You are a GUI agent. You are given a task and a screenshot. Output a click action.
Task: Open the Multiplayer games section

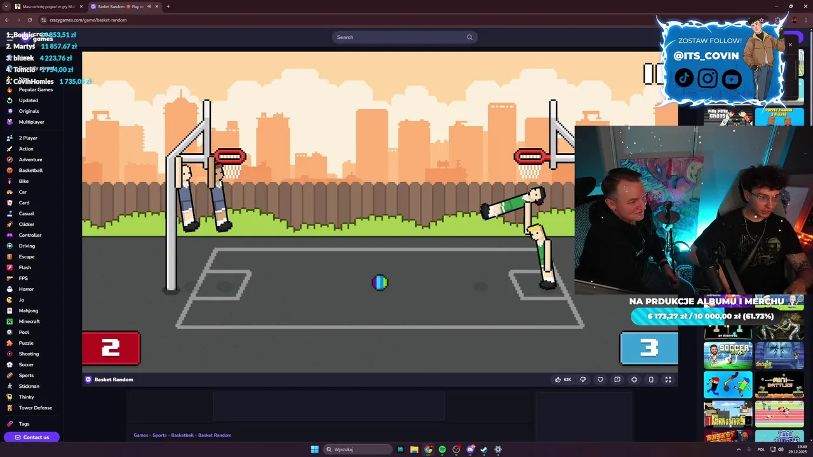click(32, 122)
